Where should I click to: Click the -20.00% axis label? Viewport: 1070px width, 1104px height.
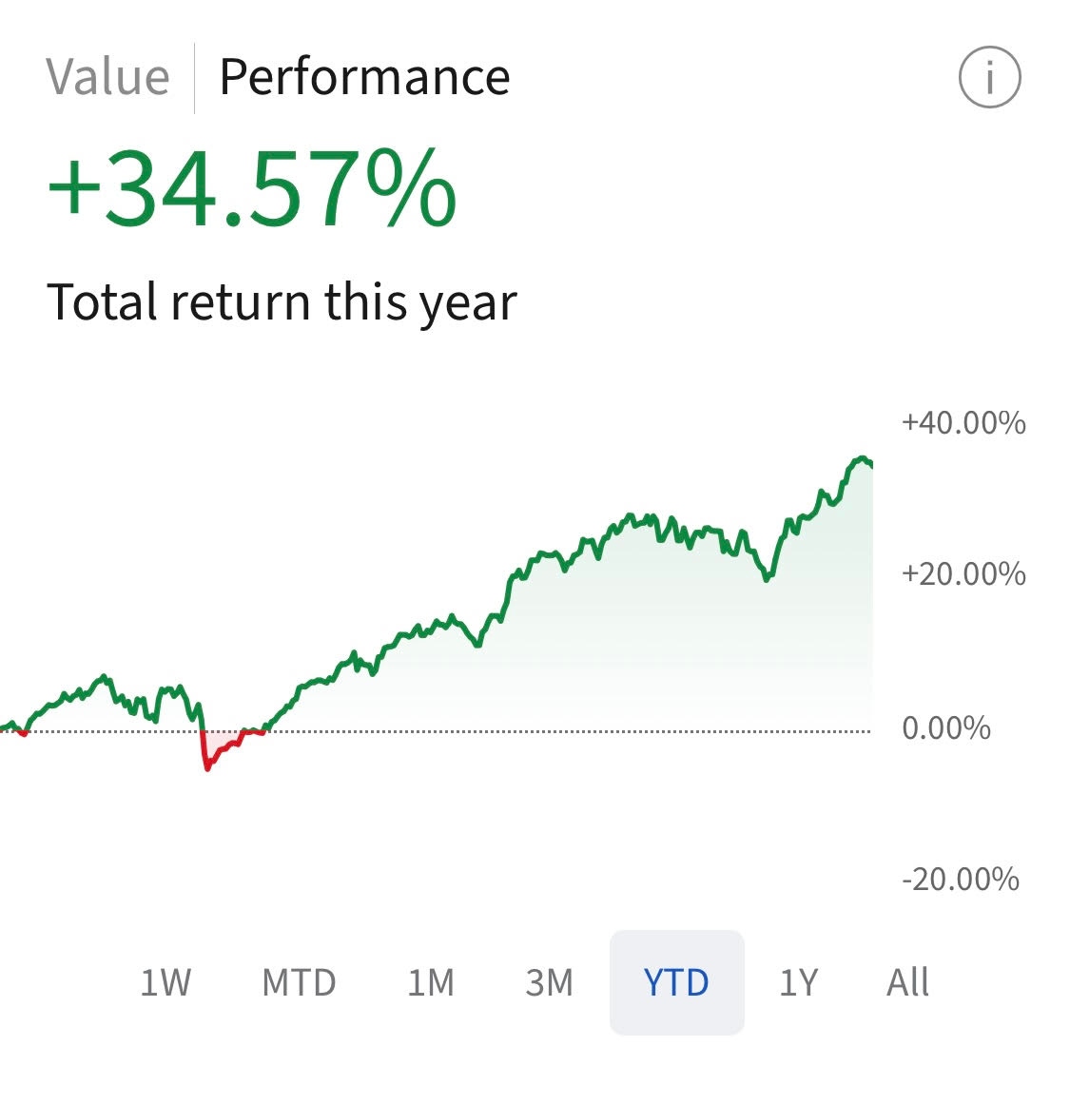tap(960, 879)
